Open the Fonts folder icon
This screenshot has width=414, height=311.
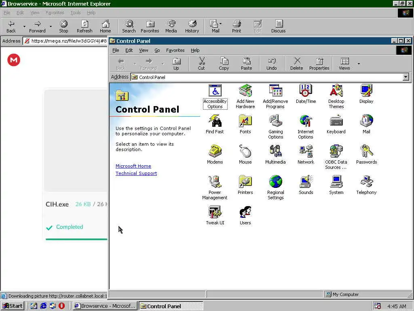(x=245, y=124)
